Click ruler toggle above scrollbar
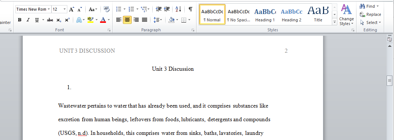Viewport: 394px width, 140px height. (x=390, y=39)
